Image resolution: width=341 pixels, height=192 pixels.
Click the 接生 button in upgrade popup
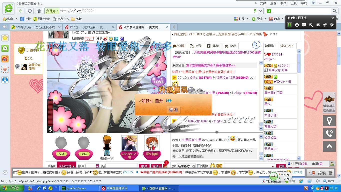[173, 110]
